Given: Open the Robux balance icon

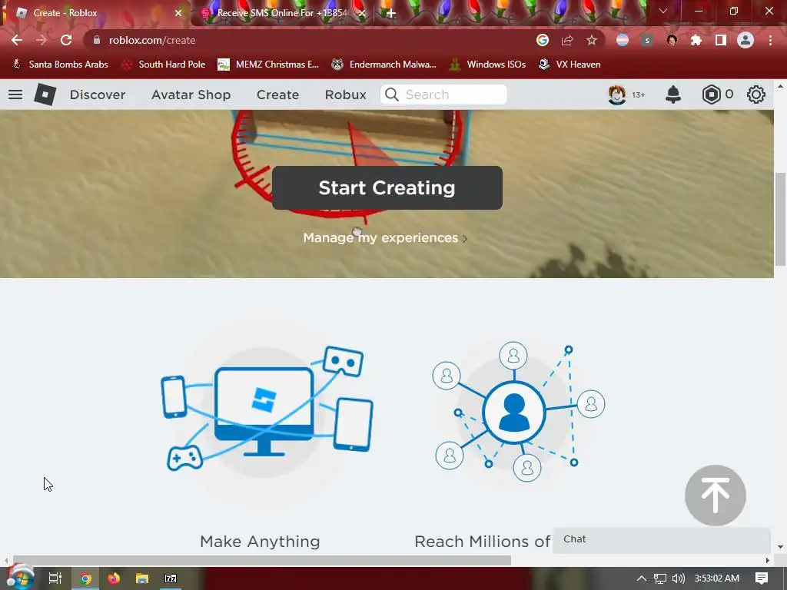Looking at the screenshot, I should pos(711,94).
